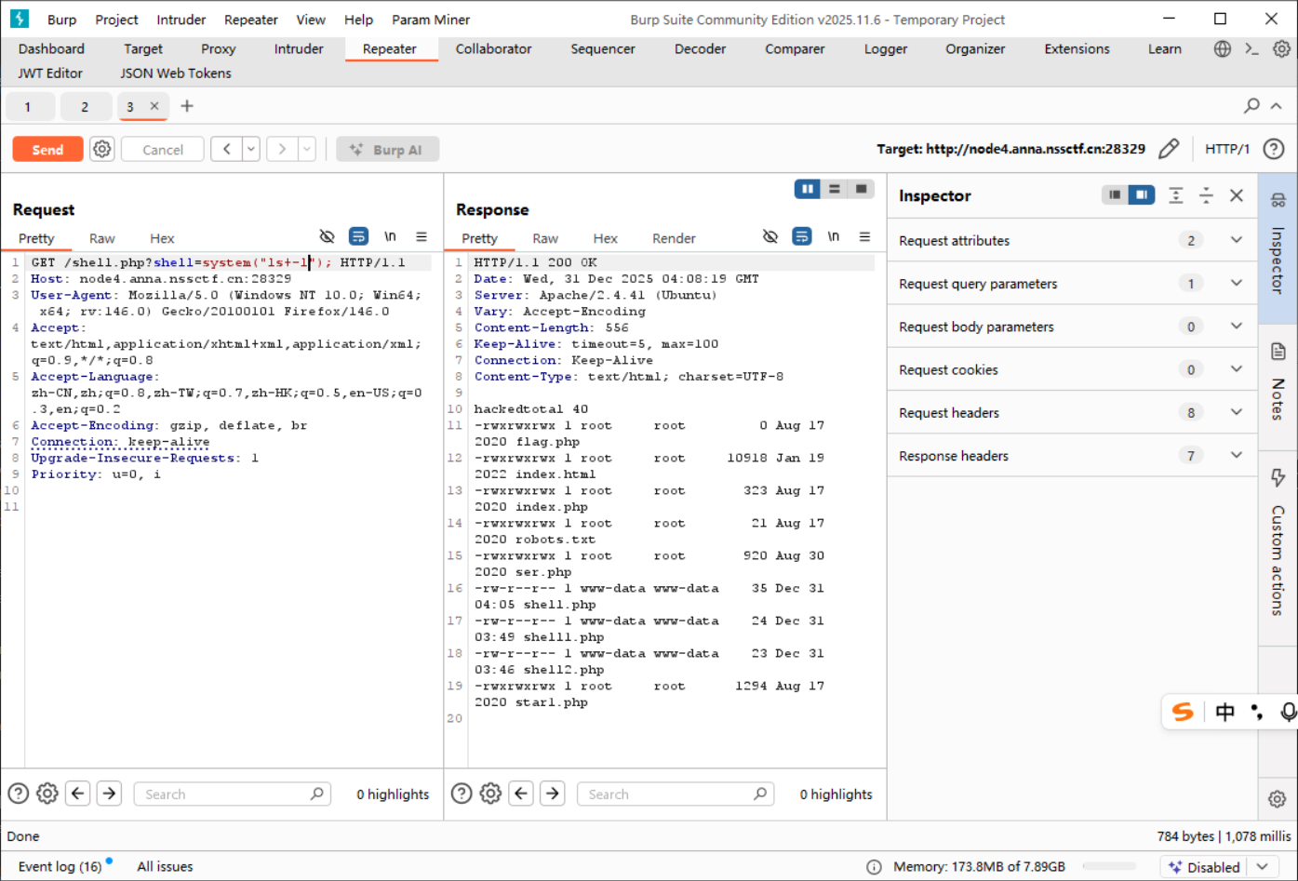Toggle line wrap in the Response pane

[802, 237]
